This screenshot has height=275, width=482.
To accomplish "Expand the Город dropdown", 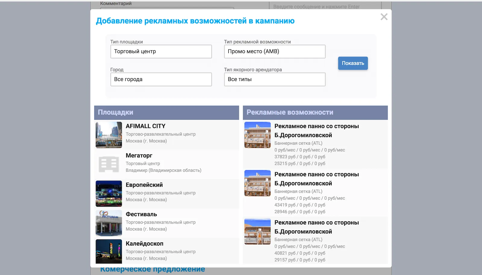I will click(x=161, y=79).
